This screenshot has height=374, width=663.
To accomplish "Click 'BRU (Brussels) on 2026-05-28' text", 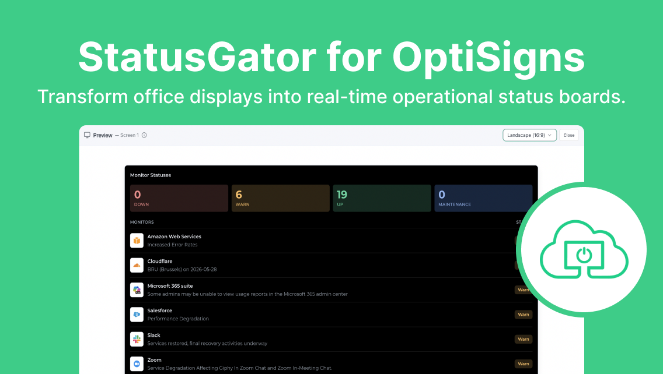I will 182,269.
